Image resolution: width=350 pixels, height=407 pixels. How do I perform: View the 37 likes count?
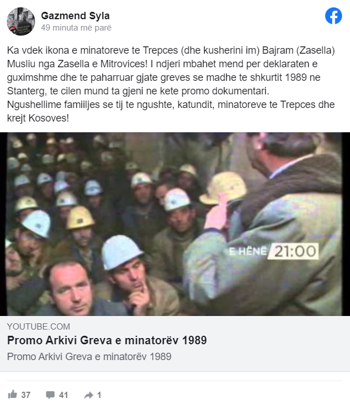coord(25,395)
